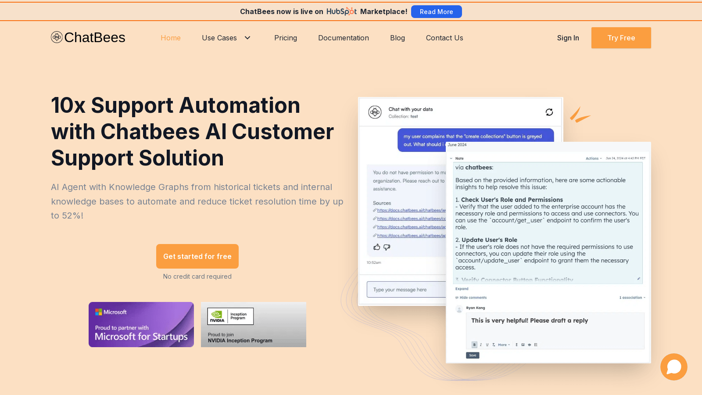Image resolution: width=702 pixels, height=395 pixels.
Task: Click the ChatBees wordmark text
Action: click(x=95, y=37)
